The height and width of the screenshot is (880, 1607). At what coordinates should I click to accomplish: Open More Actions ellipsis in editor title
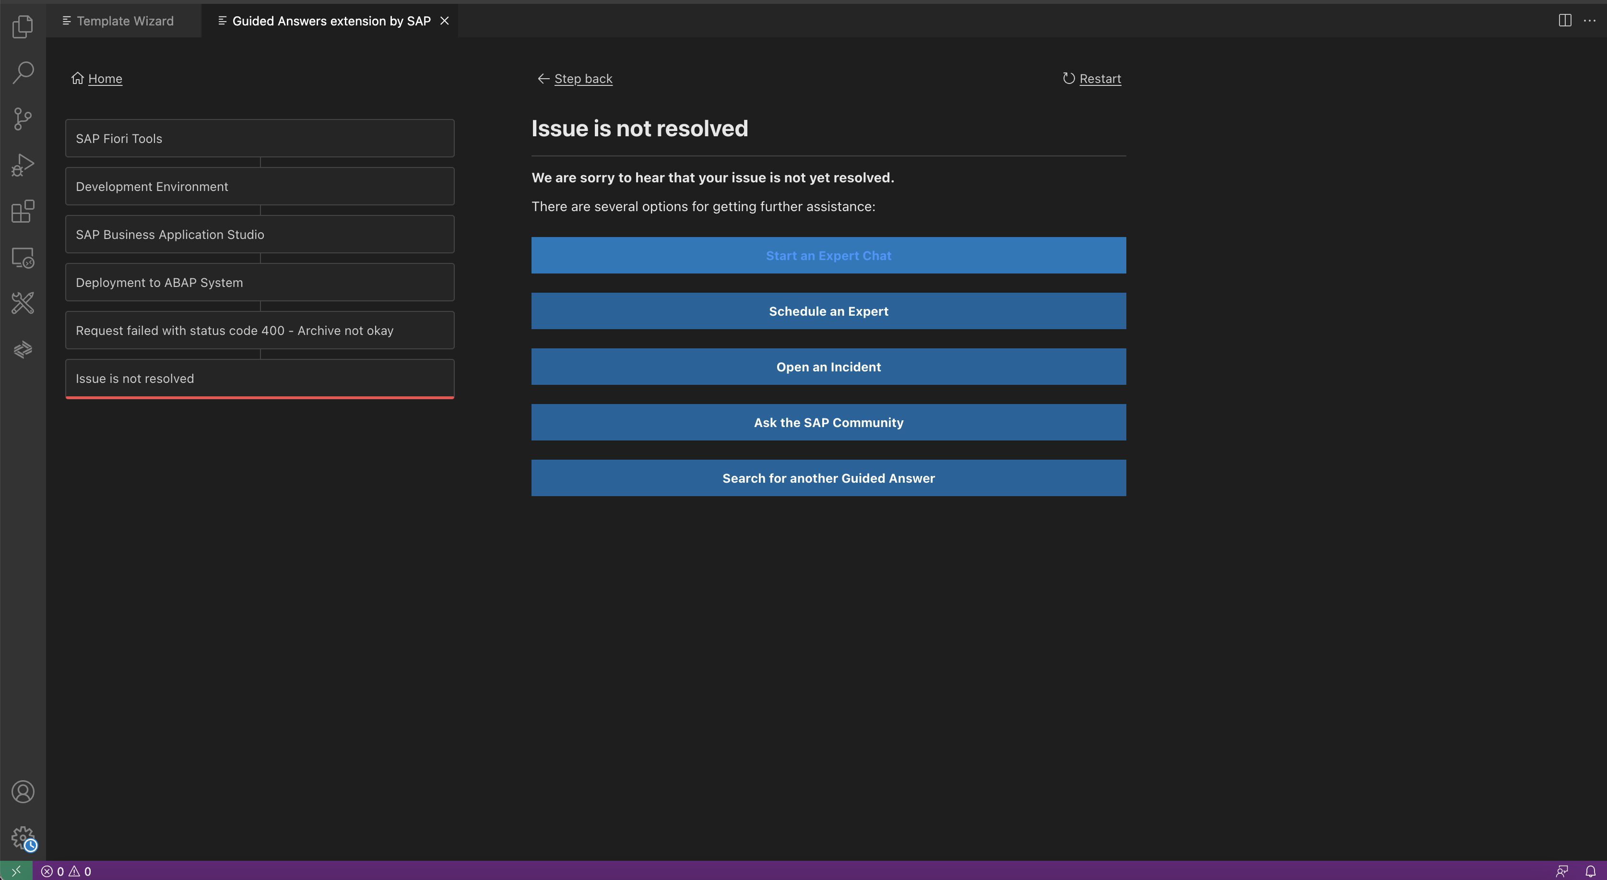coord(1589,21)
